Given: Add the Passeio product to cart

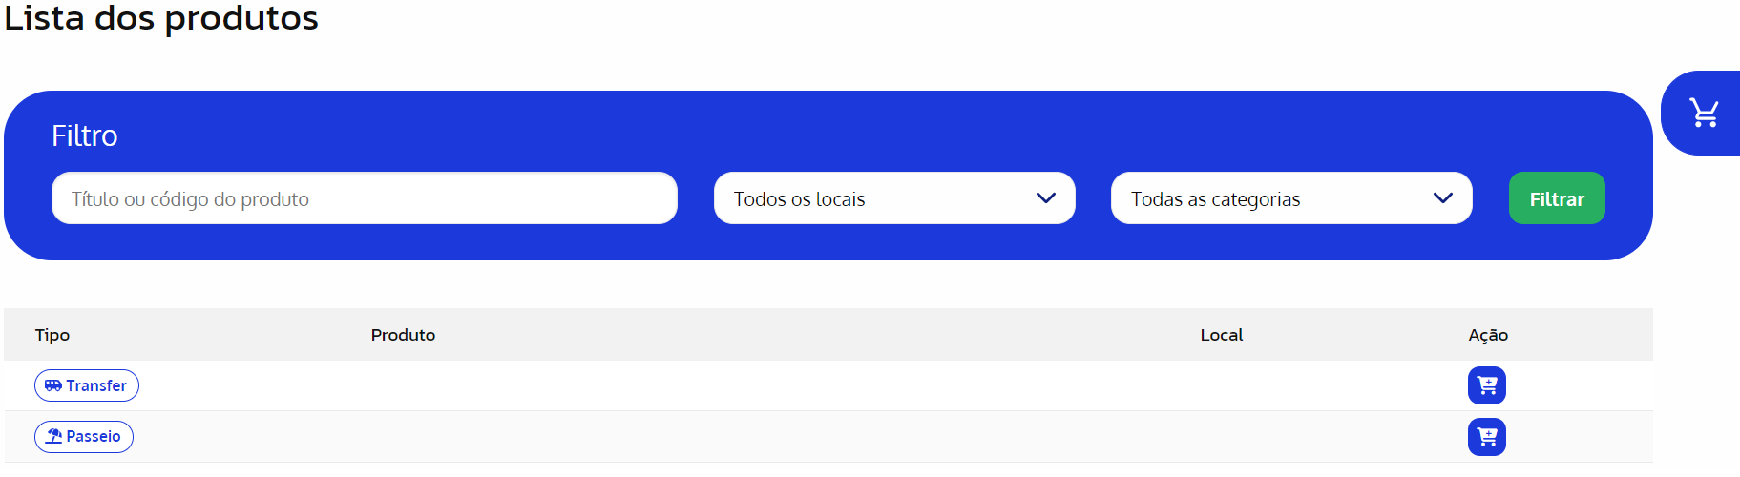Looking at the screenshot, I should coord(1486,437).
